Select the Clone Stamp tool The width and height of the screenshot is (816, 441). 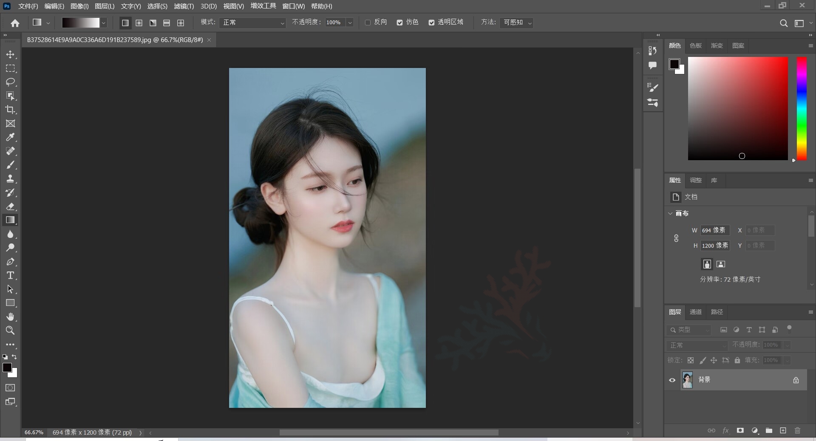tap(10, 179)
